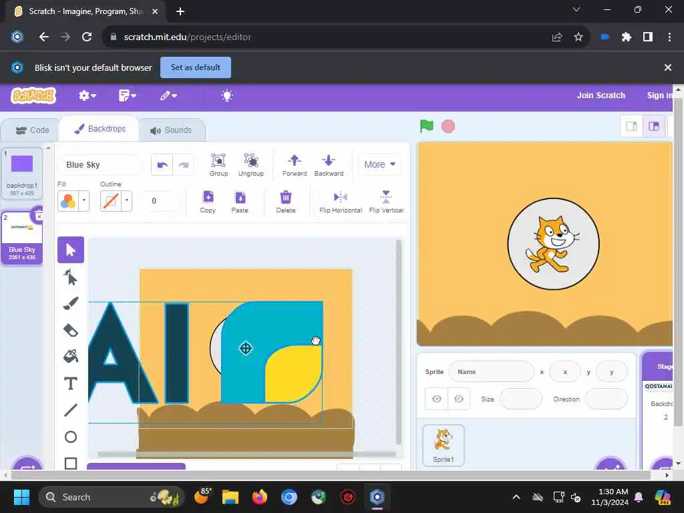Image resolution: width=684 pixels, height=513 pixels.
Task: Hide the sprite with crossed eye icon
Action: click(459, 399)
